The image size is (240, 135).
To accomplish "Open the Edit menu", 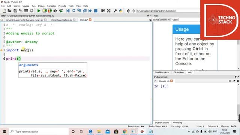I will coord(9,6).
